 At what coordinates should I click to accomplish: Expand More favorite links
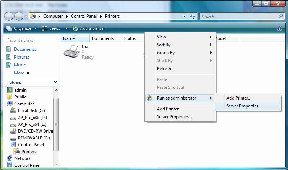[x=22, y=73]
